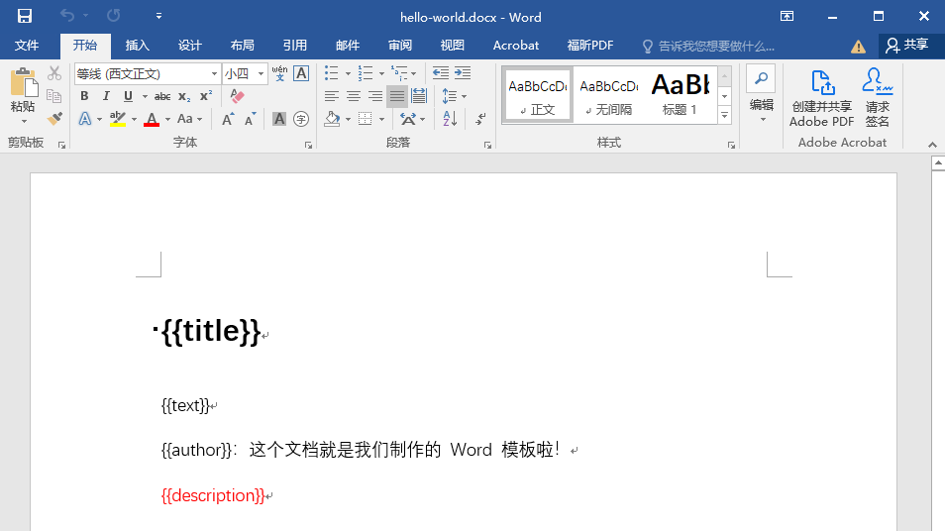Open Ribbon Display Options in the title bar
Viewport: 945px width, 531px height.
point(787,16)
